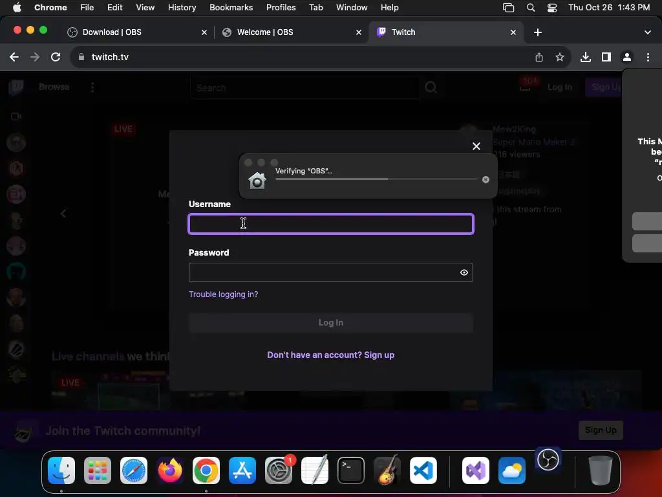662x497 pixels.
Task: Click the Twitch search box
Action: 305,88
